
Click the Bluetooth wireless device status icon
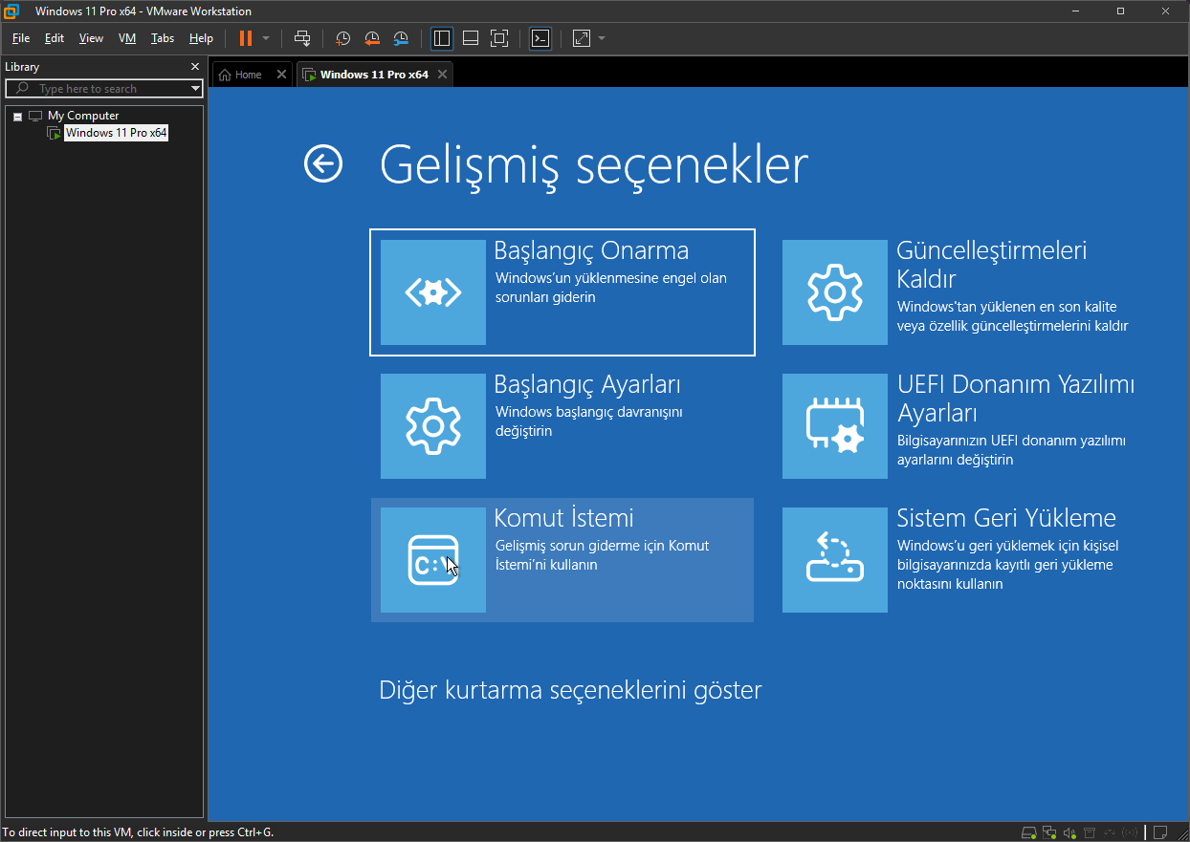tap(1131, 832)
